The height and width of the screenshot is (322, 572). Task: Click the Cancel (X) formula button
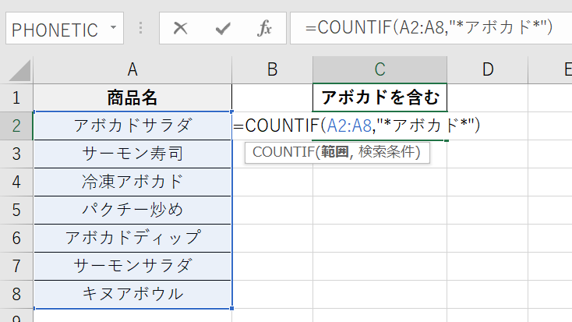181,29
